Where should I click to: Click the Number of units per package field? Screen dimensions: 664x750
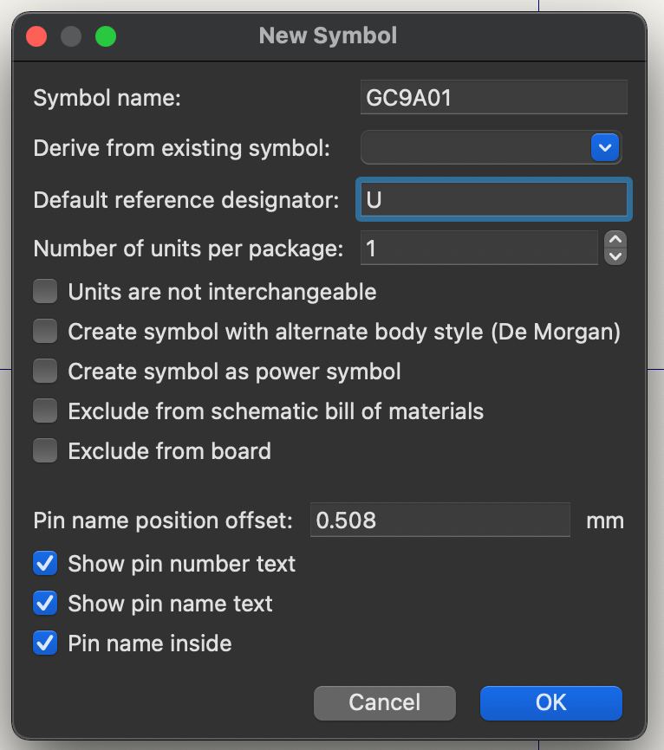(x=478, y=249)
